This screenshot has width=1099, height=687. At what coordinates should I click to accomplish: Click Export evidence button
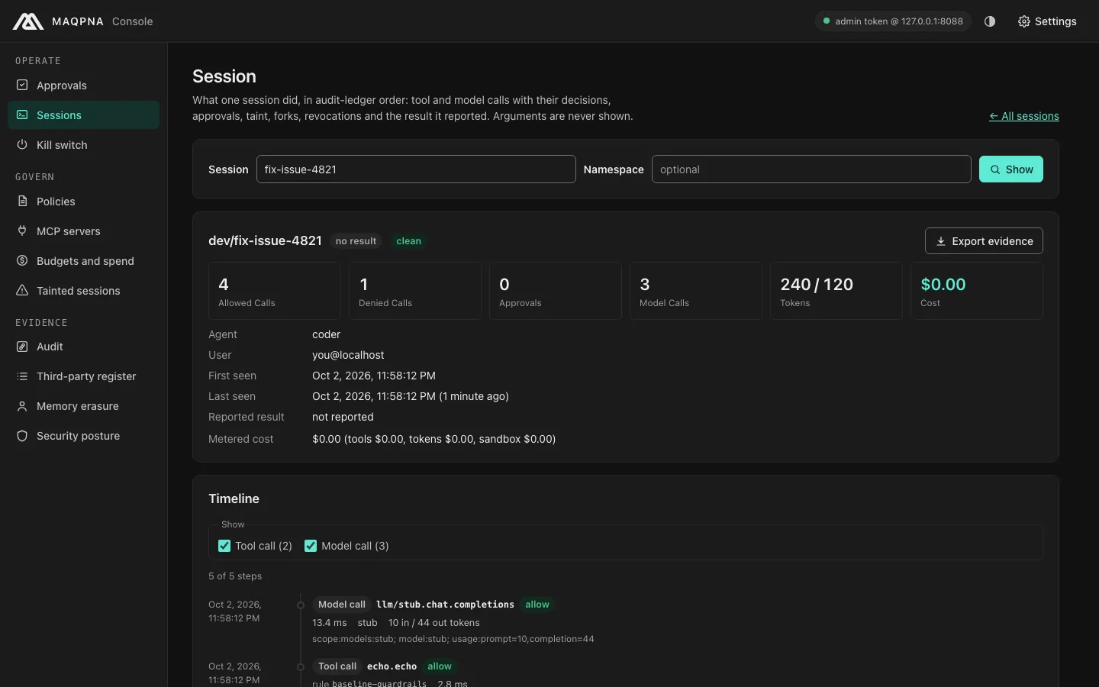click(984, 241)
